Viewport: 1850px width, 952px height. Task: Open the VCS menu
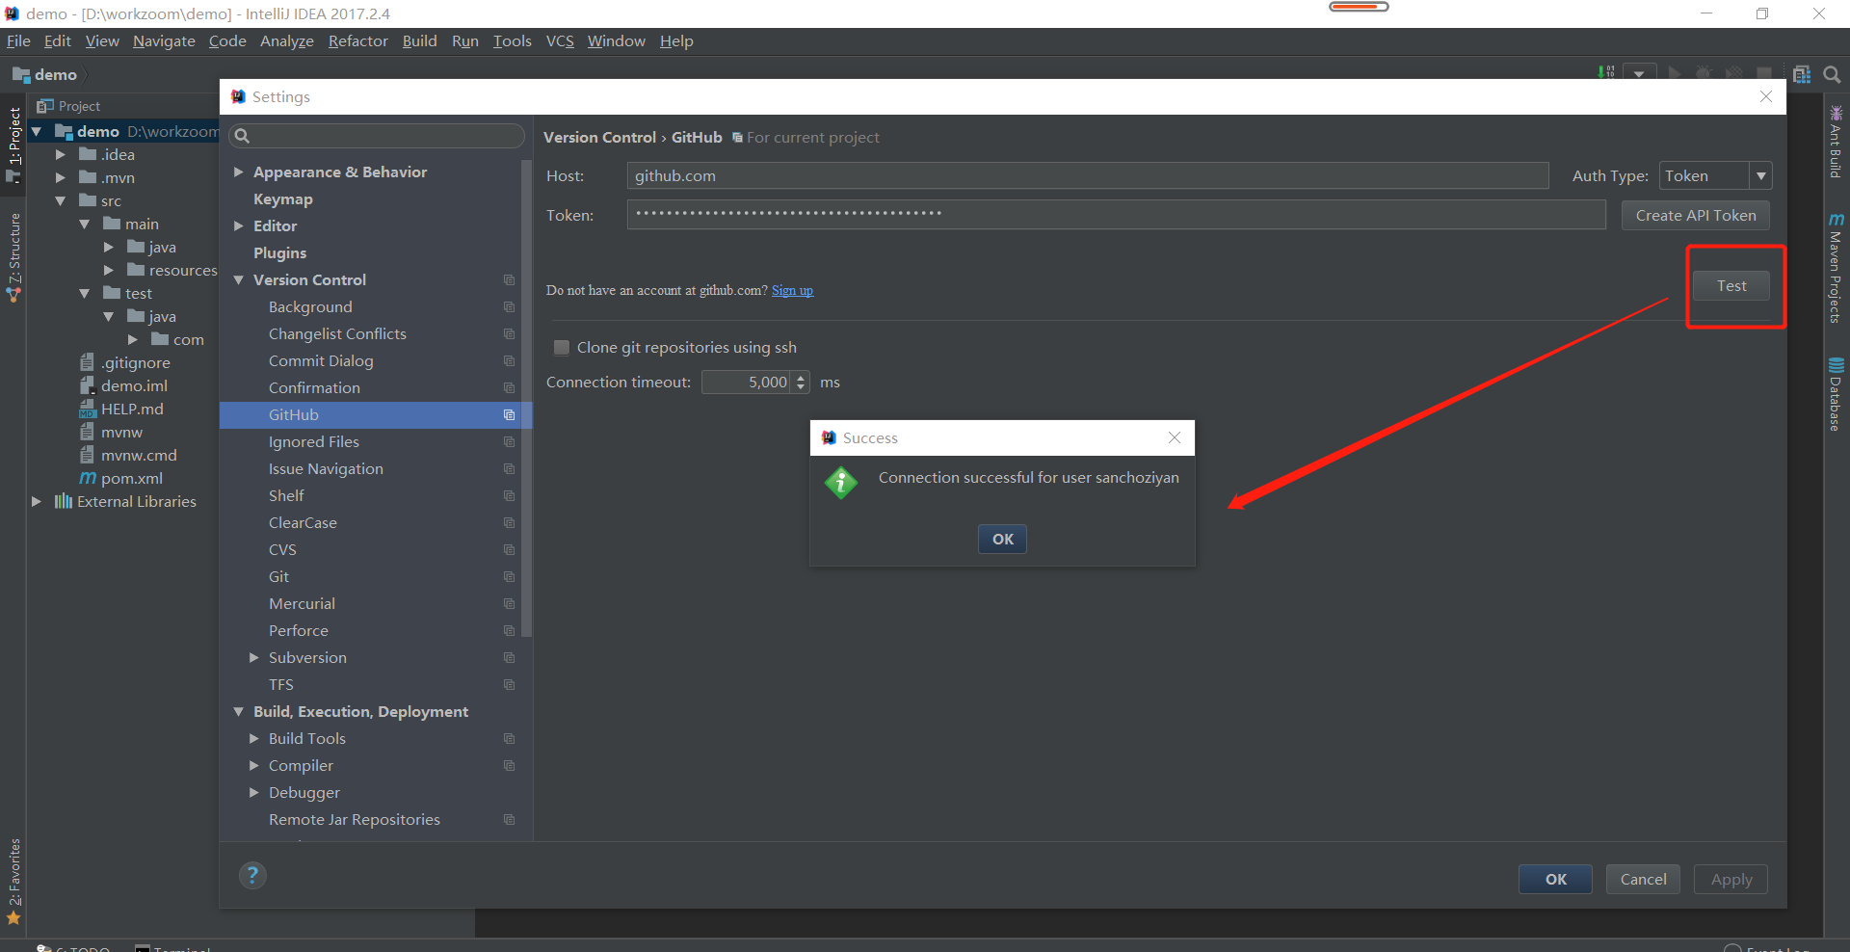560,40
